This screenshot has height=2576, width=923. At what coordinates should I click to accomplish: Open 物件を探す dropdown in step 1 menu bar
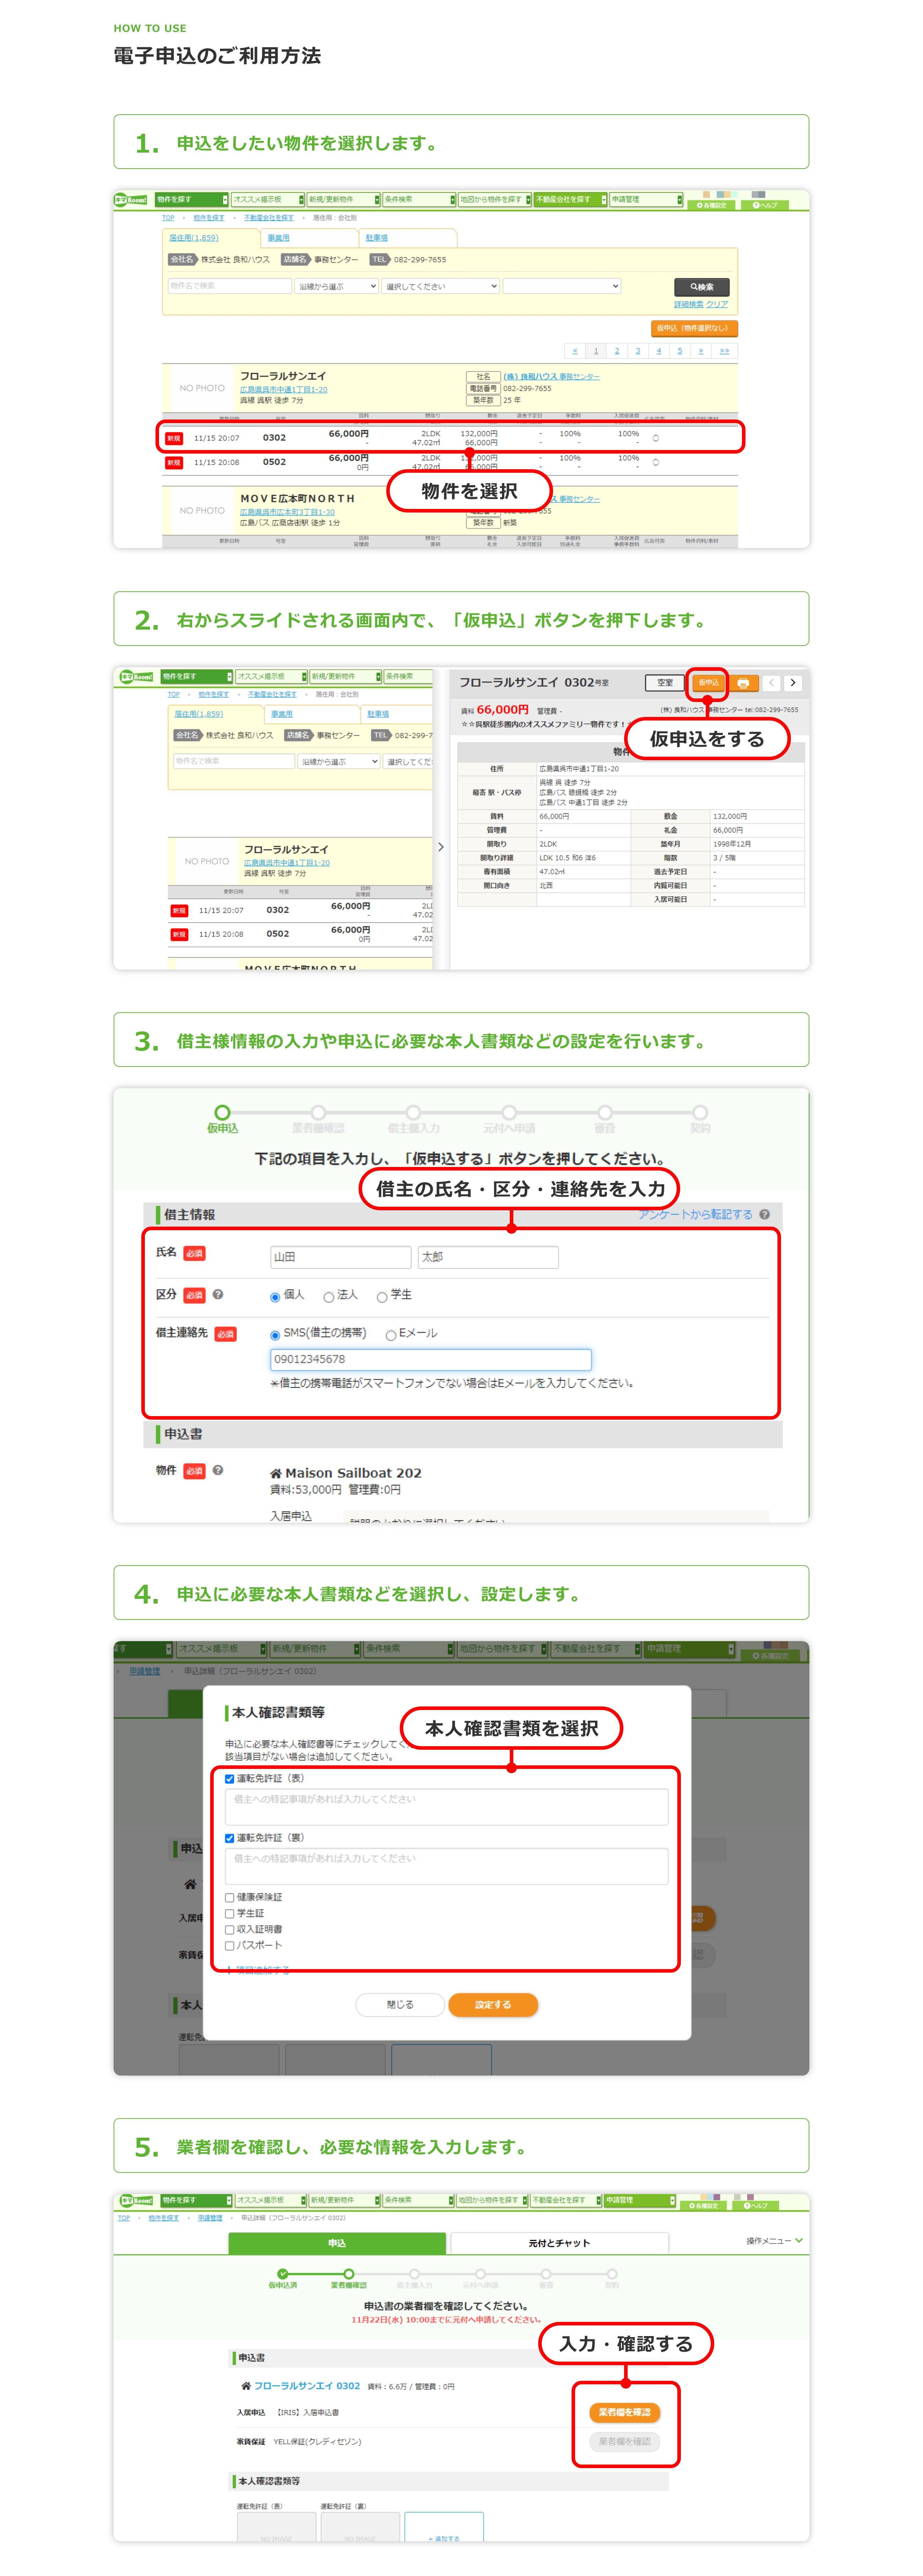click(x=192, y=200)
